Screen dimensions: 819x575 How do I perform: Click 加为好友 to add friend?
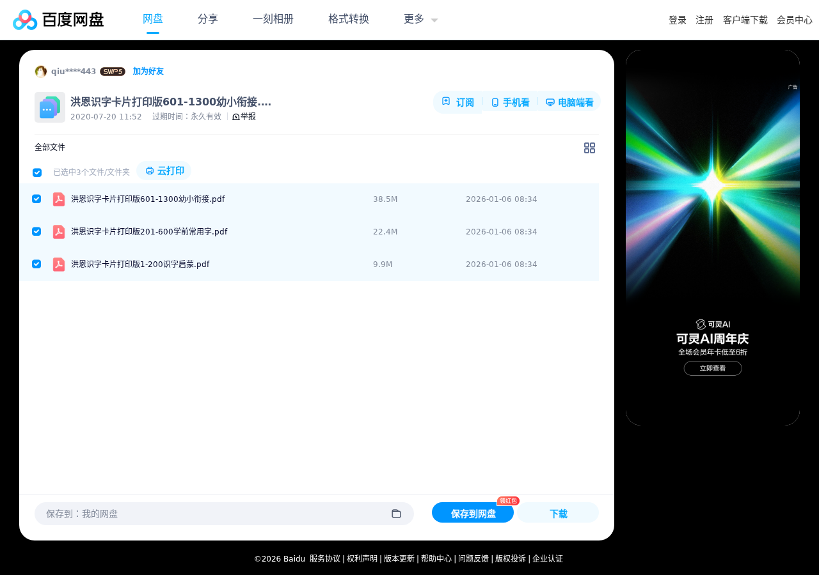point(148,72)
